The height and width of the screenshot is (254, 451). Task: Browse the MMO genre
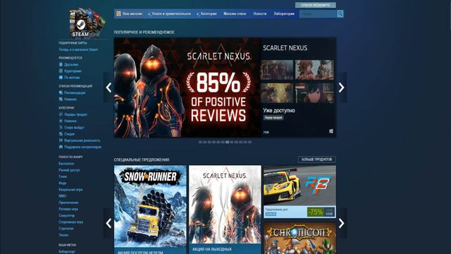pos(63,196)
